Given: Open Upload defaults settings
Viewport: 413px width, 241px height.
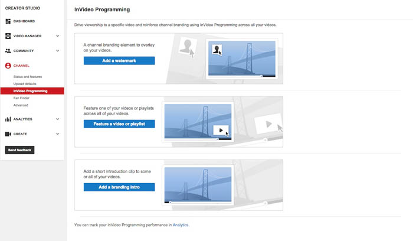Looking at the screenshot, I should click(x=25, y=84).
